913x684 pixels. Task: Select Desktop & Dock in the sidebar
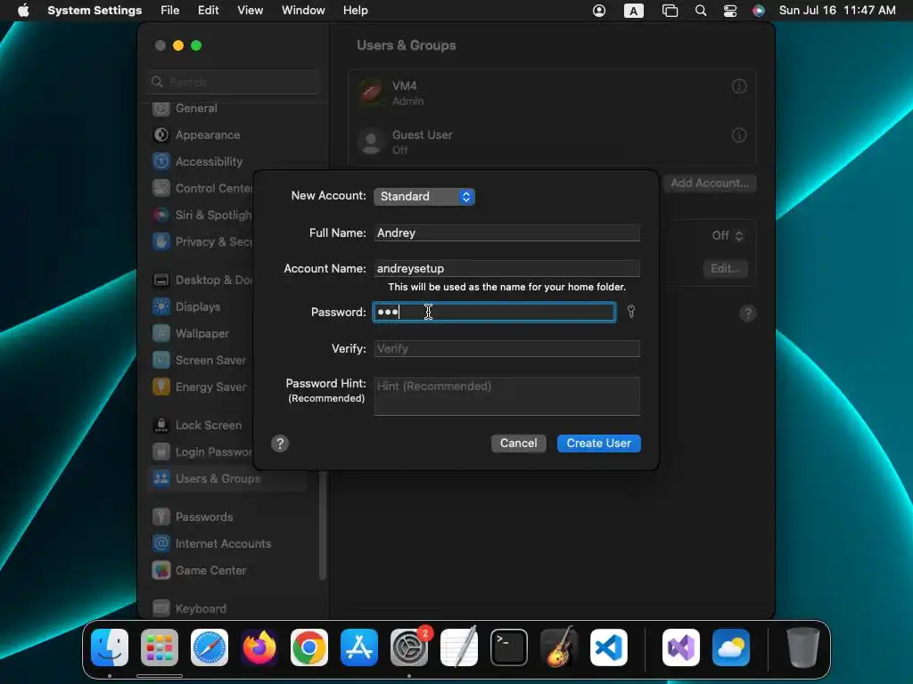click(x=202, y=281)
